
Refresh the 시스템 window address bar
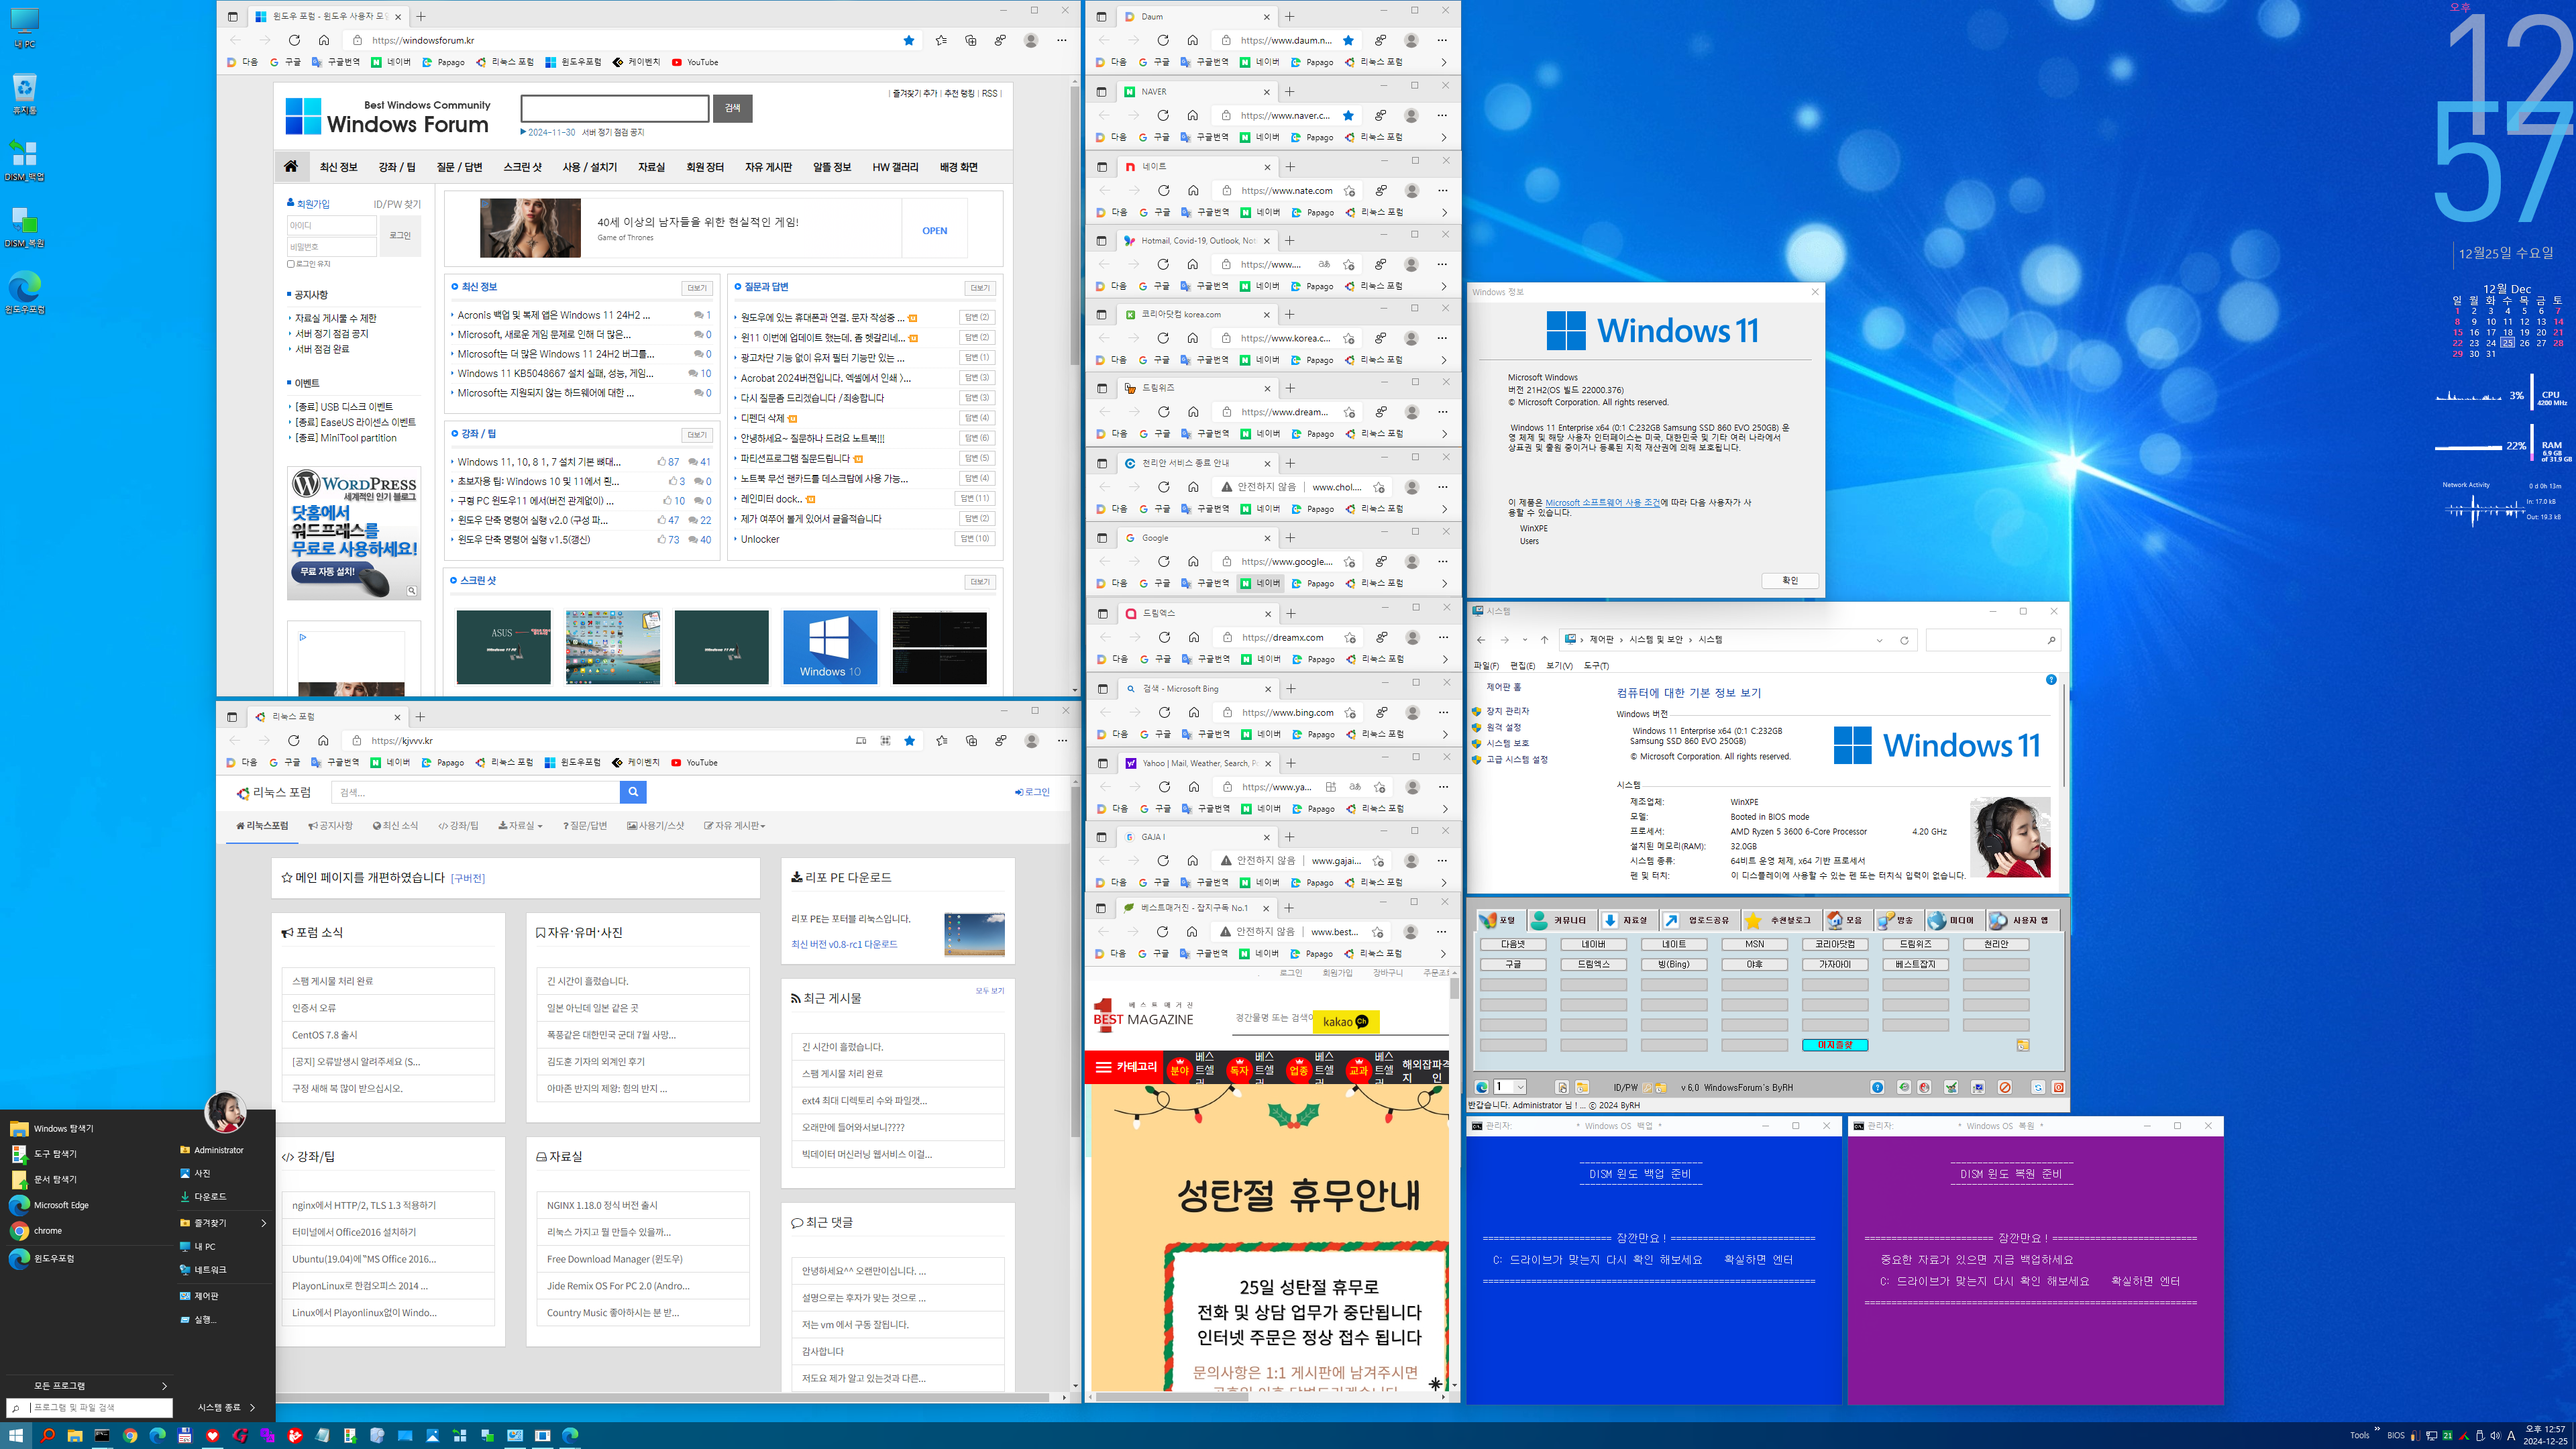tap(1904, 640)
